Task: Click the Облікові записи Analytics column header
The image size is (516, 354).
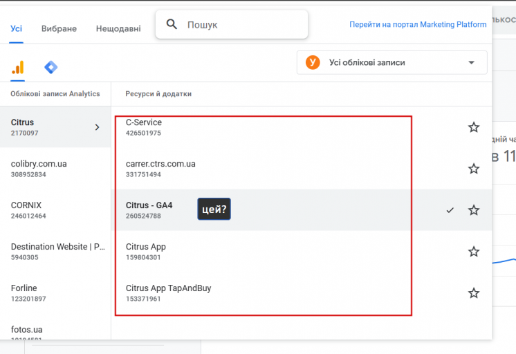Action: 55,94
